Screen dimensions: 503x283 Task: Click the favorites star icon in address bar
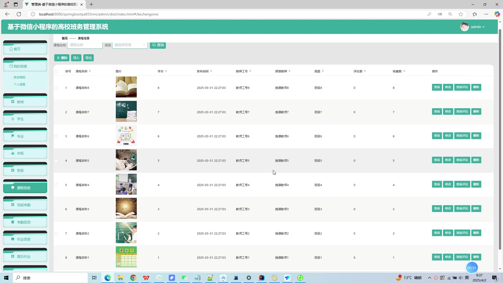click(461, 14)
